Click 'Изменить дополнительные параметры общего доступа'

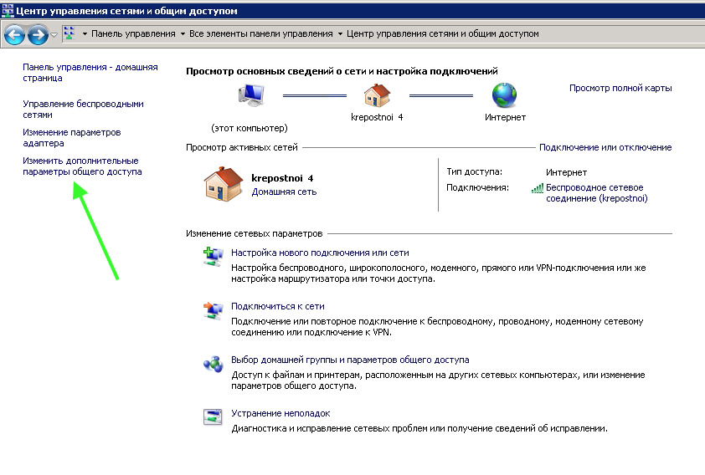point(81,166)
